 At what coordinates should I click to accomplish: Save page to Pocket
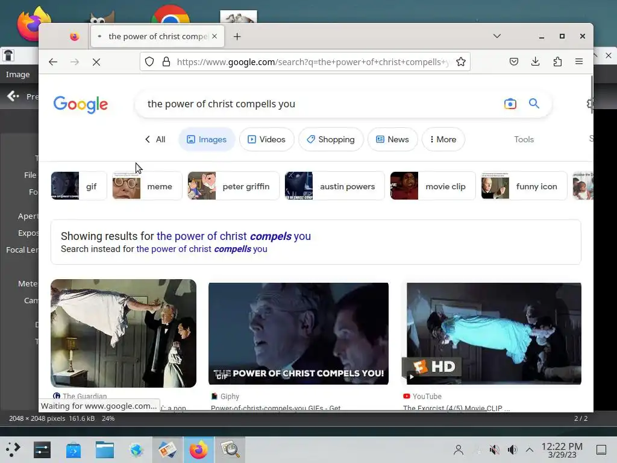click(514, 61)
